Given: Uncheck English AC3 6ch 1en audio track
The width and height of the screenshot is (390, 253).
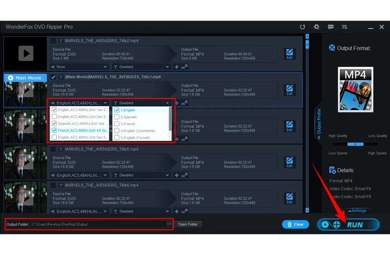Looking at the screenshot, I should (x=54, y=110).
